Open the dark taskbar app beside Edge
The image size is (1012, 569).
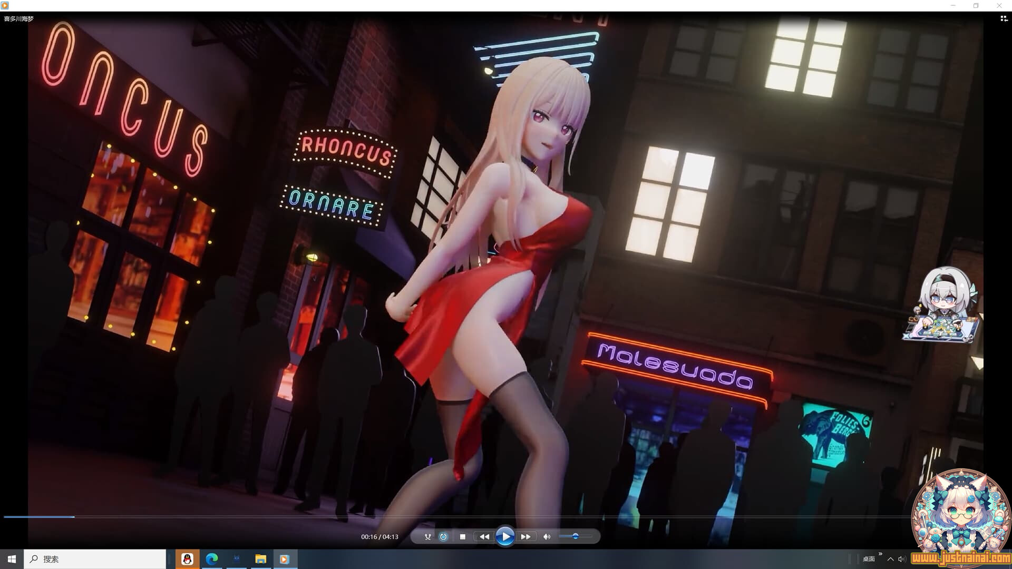[236, 559]
